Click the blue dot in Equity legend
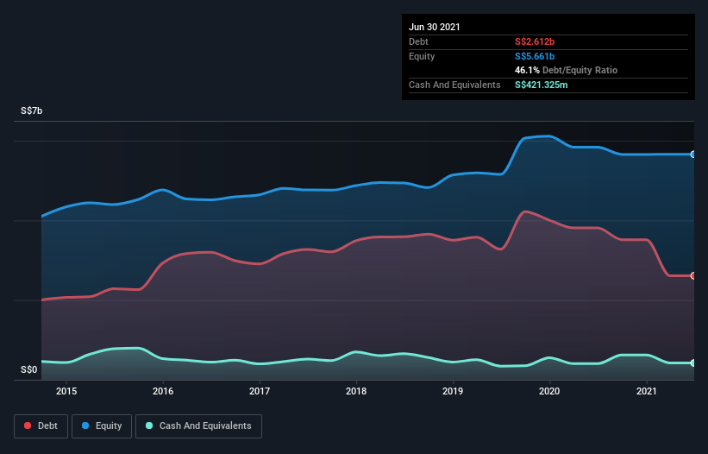 (87, 426)
